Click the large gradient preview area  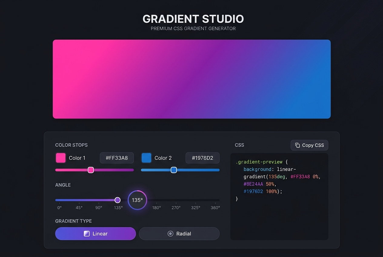pos(191,79)
